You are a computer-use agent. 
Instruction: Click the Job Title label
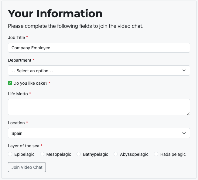[16, 37]
